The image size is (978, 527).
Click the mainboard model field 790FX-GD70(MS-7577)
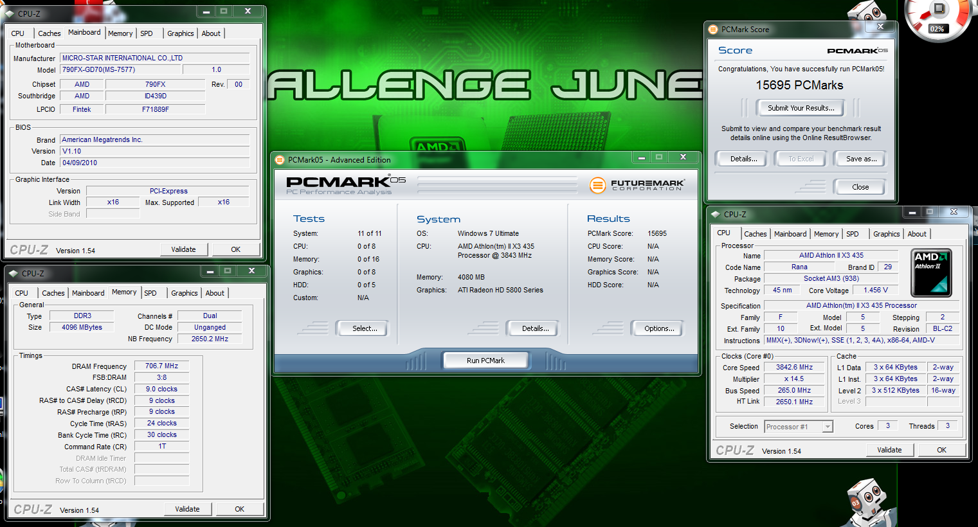click(x=121, y=69)
